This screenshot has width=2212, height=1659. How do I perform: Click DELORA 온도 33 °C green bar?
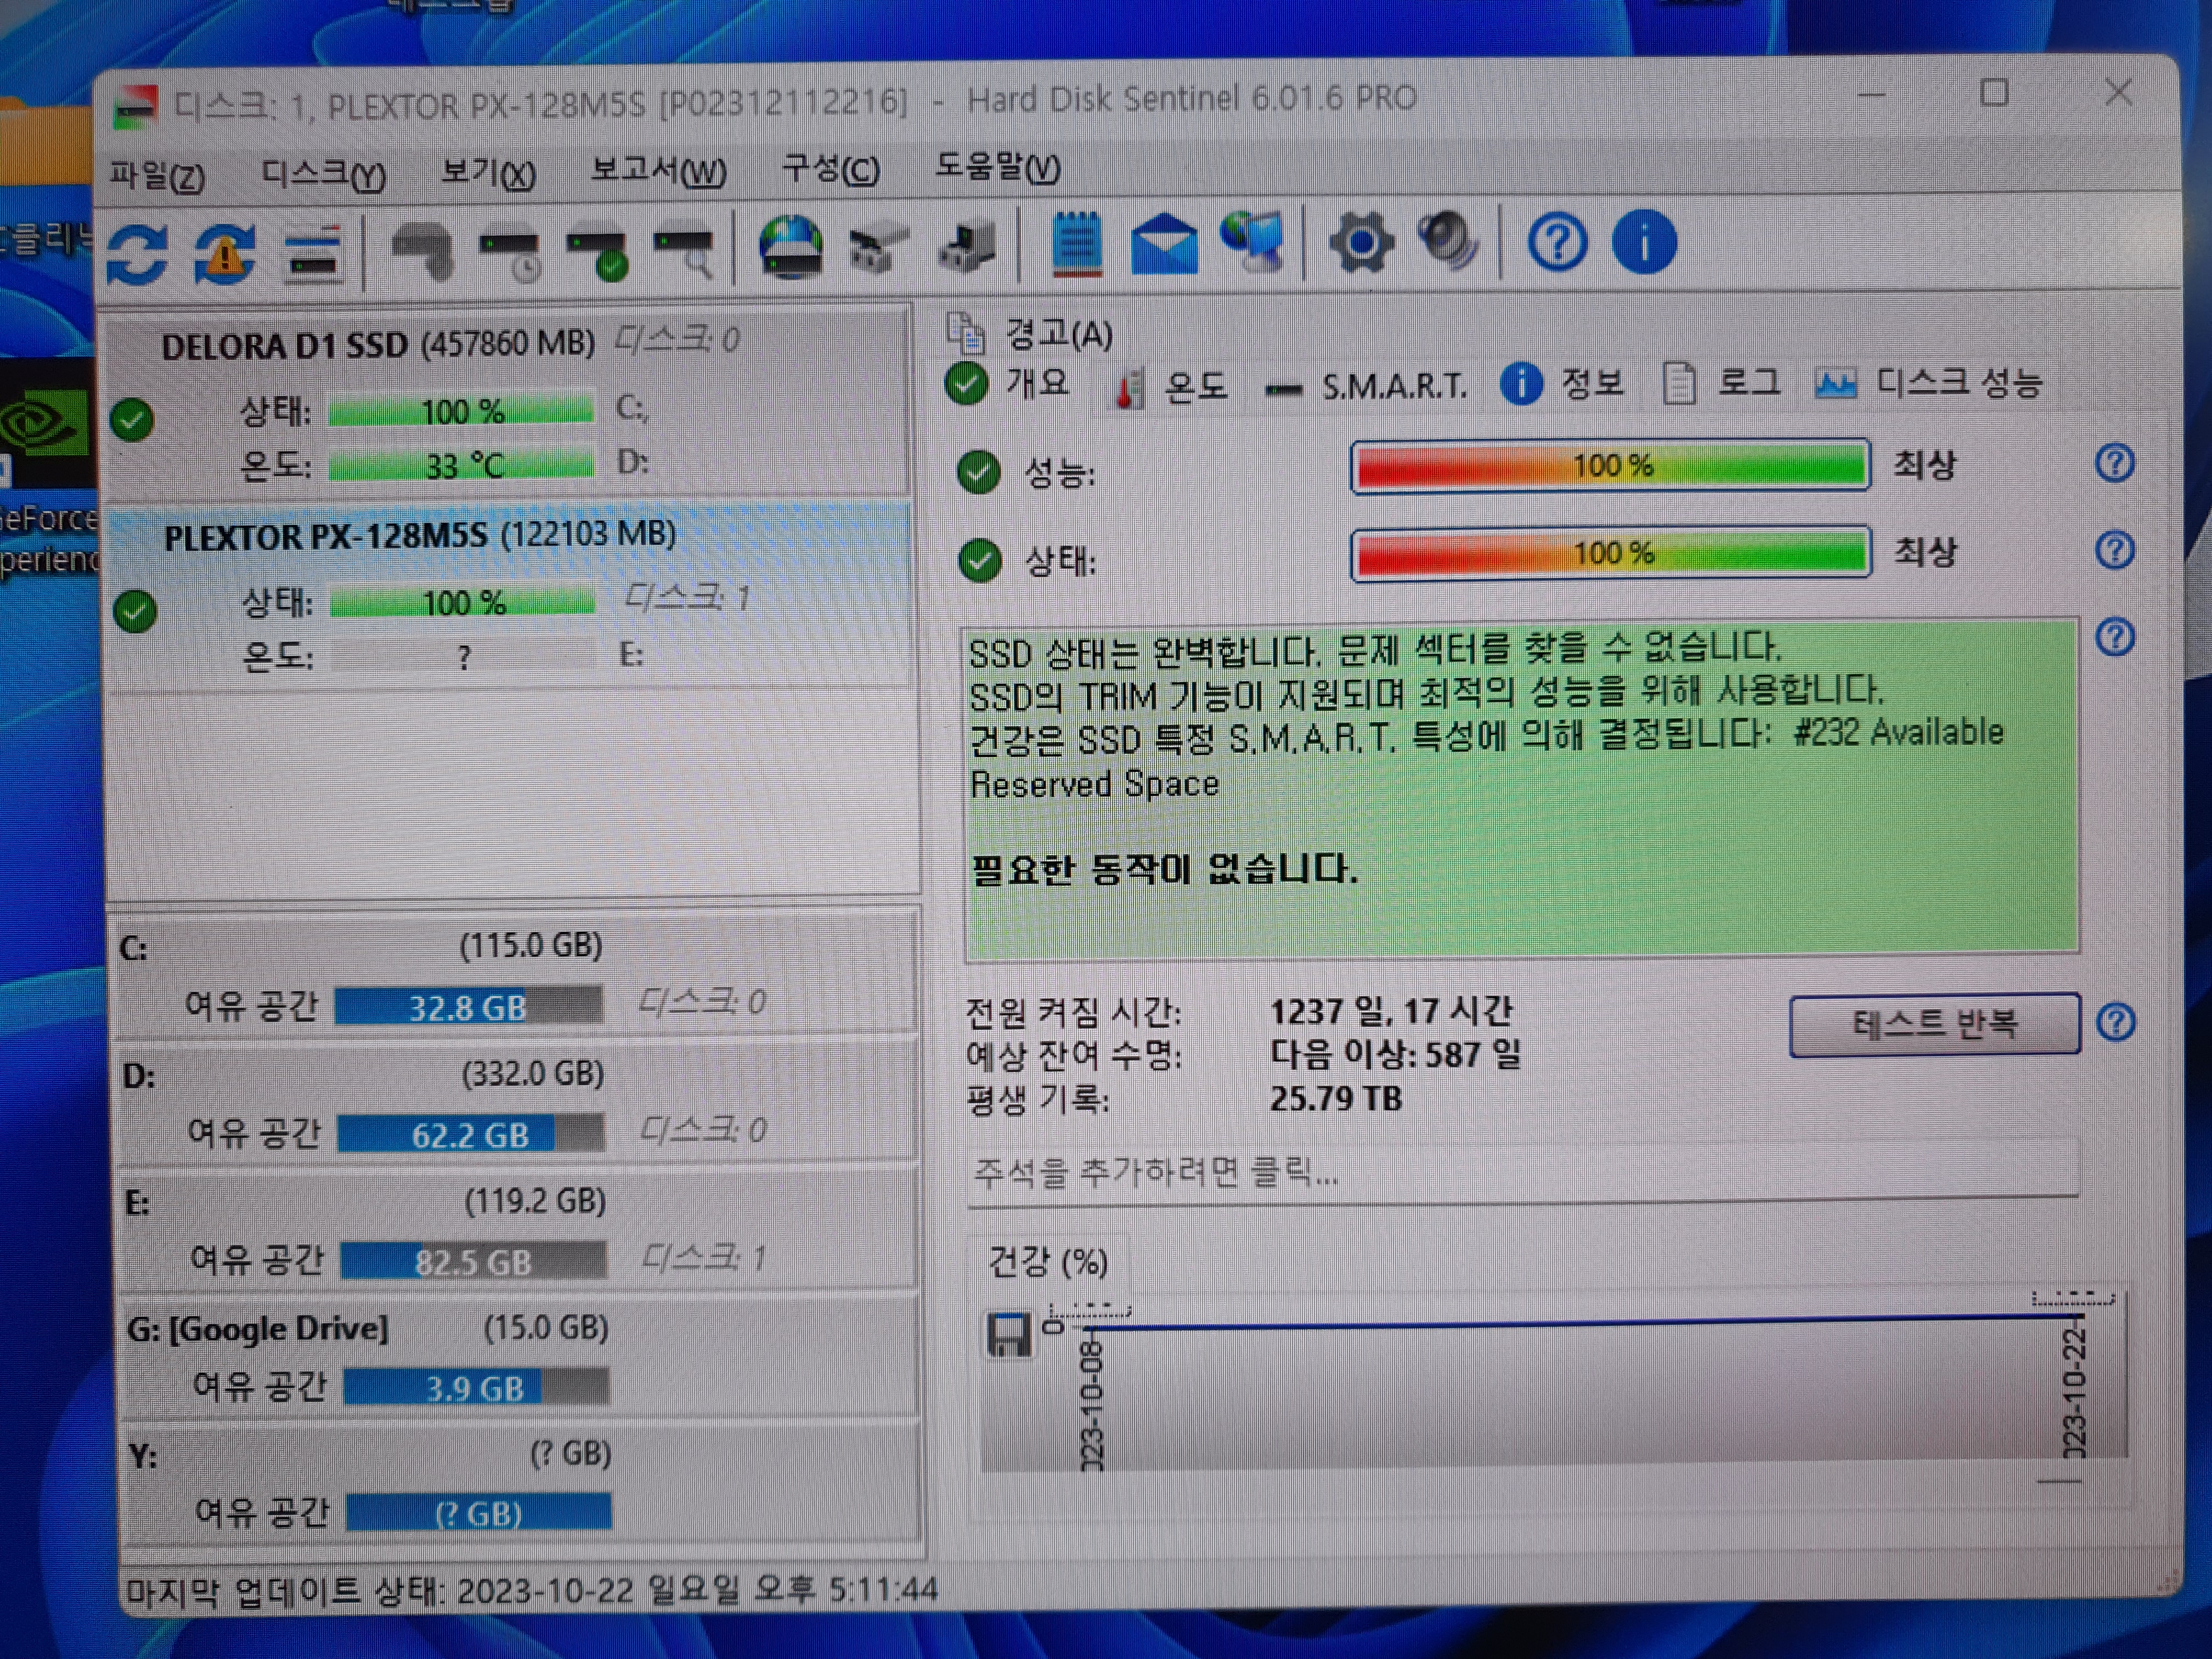pyautogui.click(x=461, y=465)
